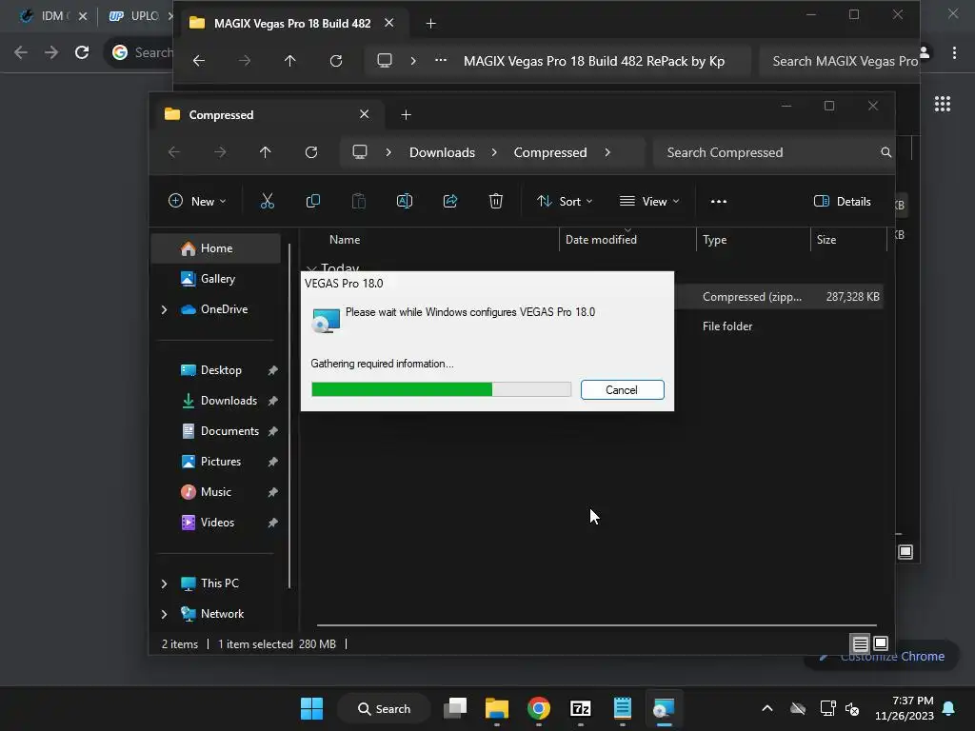Close the Compressed tab

pyautogui.click(x=365, y=114)
